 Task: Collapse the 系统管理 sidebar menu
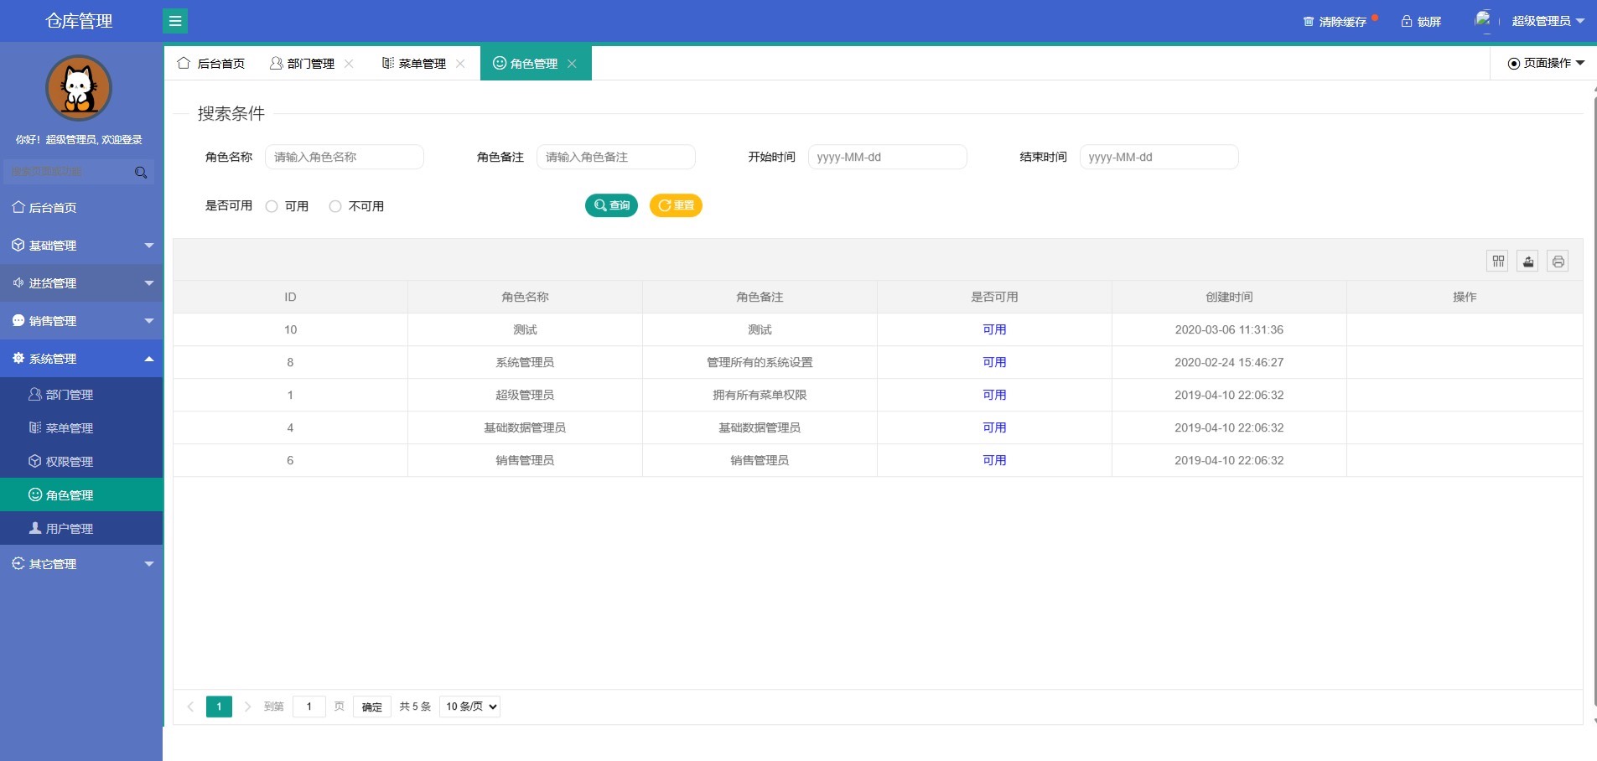pyautogui.click(x=81, y=359)
